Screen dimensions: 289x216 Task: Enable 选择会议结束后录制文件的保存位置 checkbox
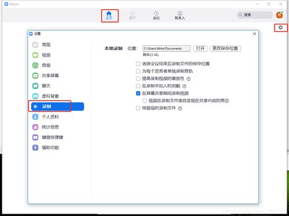pyautogui.click(x=138, y=64)
